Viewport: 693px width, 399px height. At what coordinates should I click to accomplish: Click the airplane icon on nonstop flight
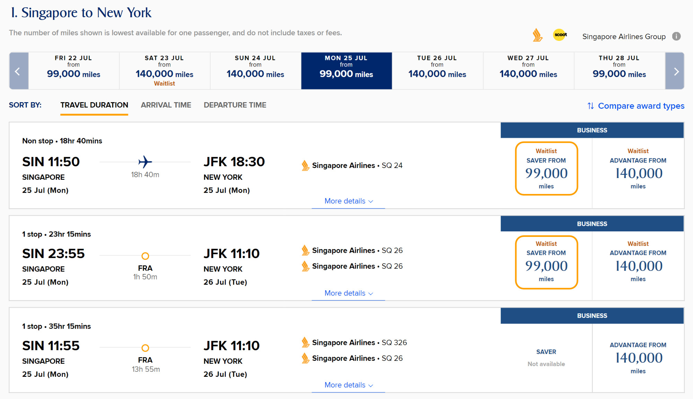point(145,162)
